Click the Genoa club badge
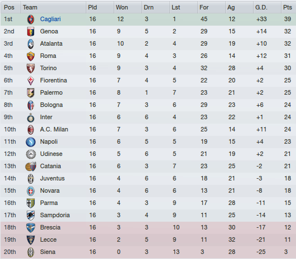 click(x=31, y=32)
